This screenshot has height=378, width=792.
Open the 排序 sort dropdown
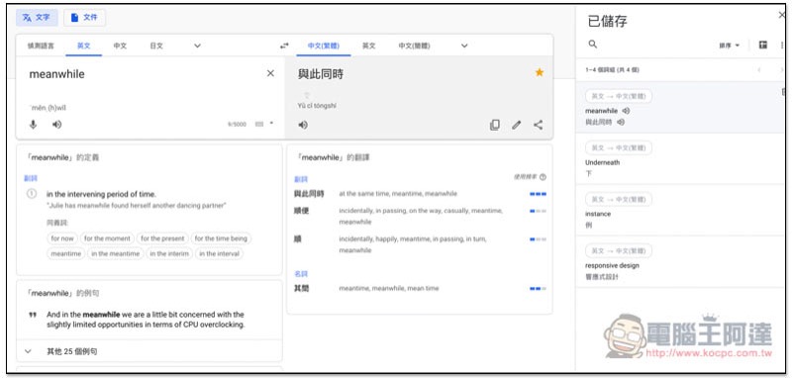tap(729, 46)
